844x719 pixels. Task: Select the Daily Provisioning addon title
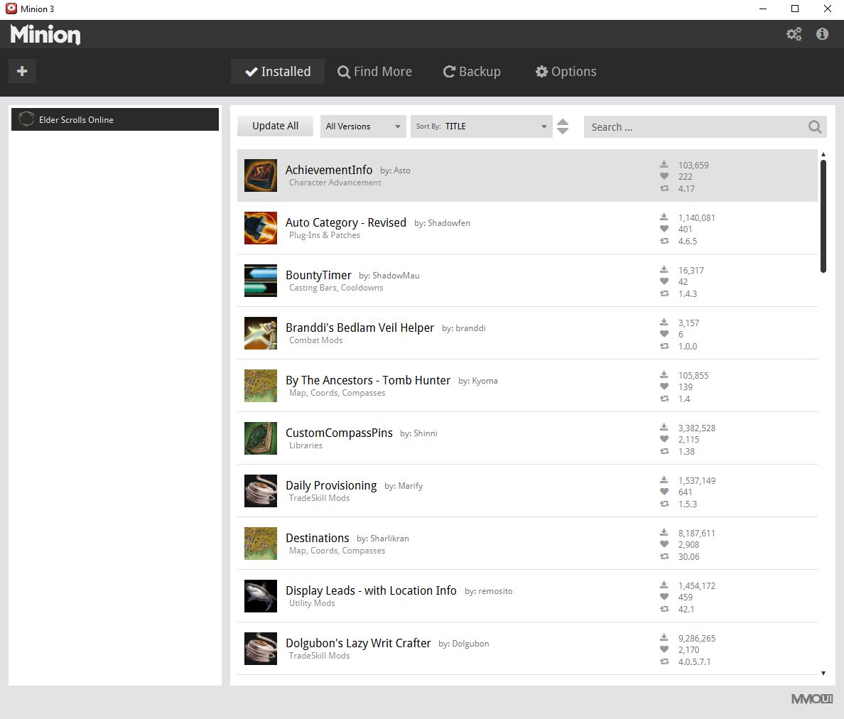[x=331, y=485]
